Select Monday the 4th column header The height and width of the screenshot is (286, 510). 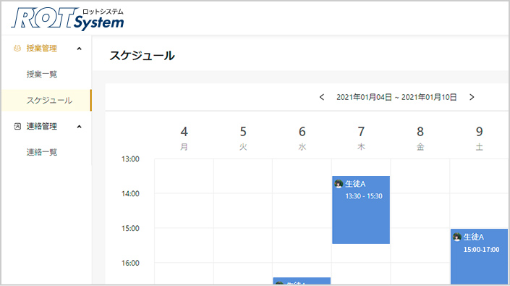click(x=184, y=138)
